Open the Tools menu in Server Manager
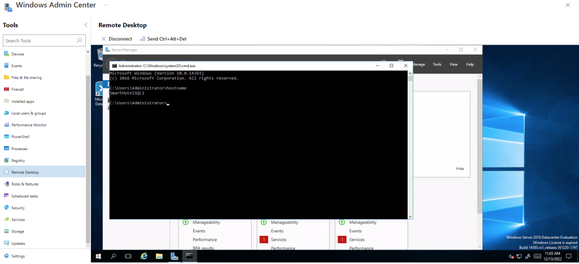Image resolution: width=579 pixels, height=264 pixels. [437, 64]
